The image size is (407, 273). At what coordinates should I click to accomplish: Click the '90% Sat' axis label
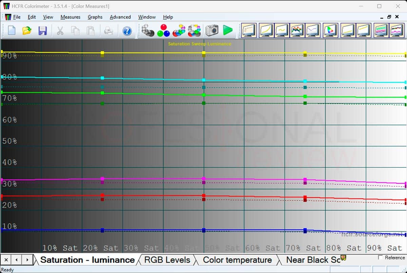click(x=385, y=248)
